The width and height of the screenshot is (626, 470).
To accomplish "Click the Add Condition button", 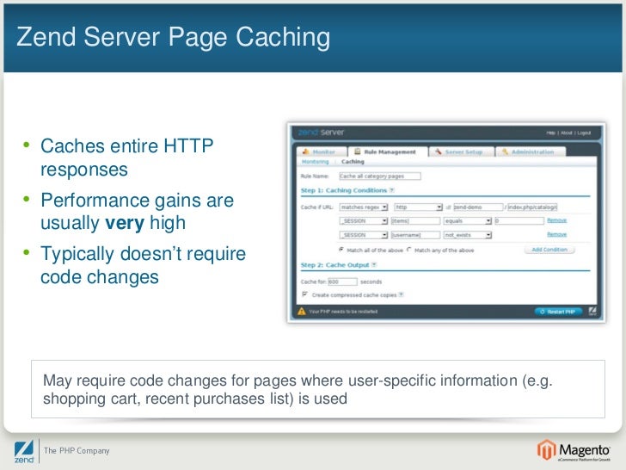I will 549,250.
